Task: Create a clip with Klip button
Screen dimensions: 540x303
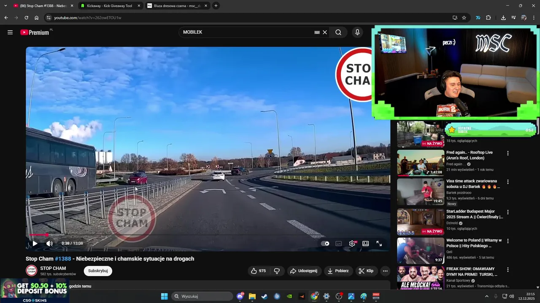Action: click(366, 271)
